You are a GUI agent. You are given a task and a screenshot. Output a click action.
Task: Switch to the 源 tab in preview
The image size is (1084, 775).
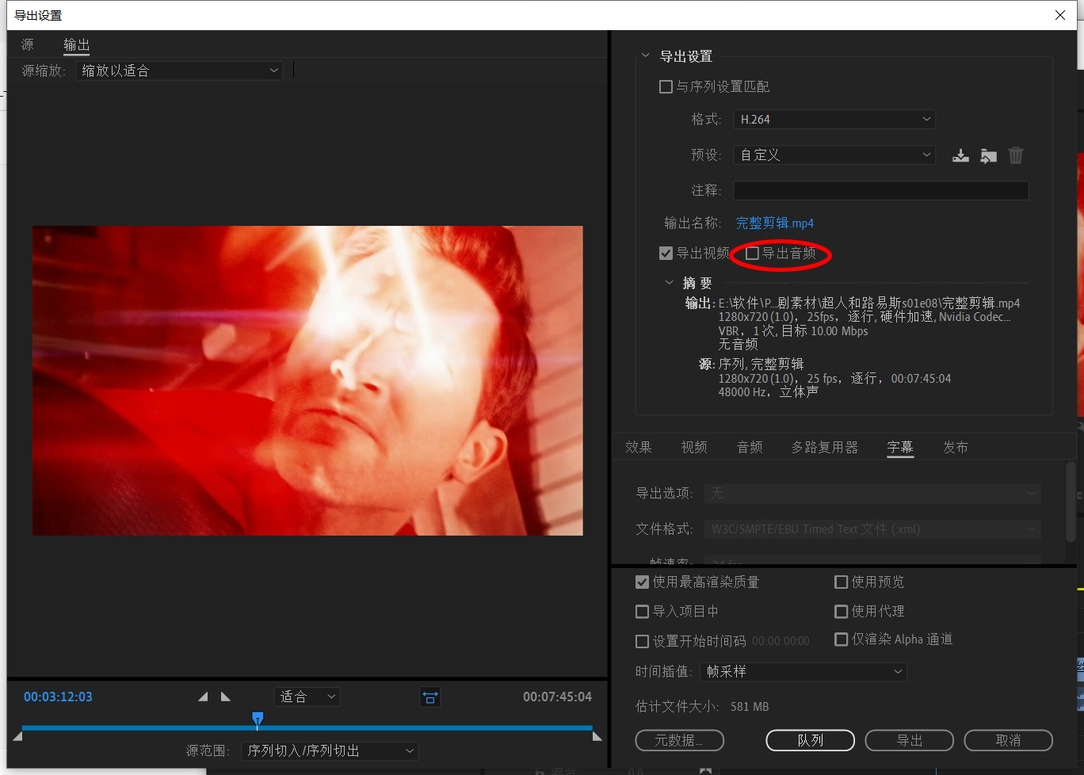(x=27, y=44)
